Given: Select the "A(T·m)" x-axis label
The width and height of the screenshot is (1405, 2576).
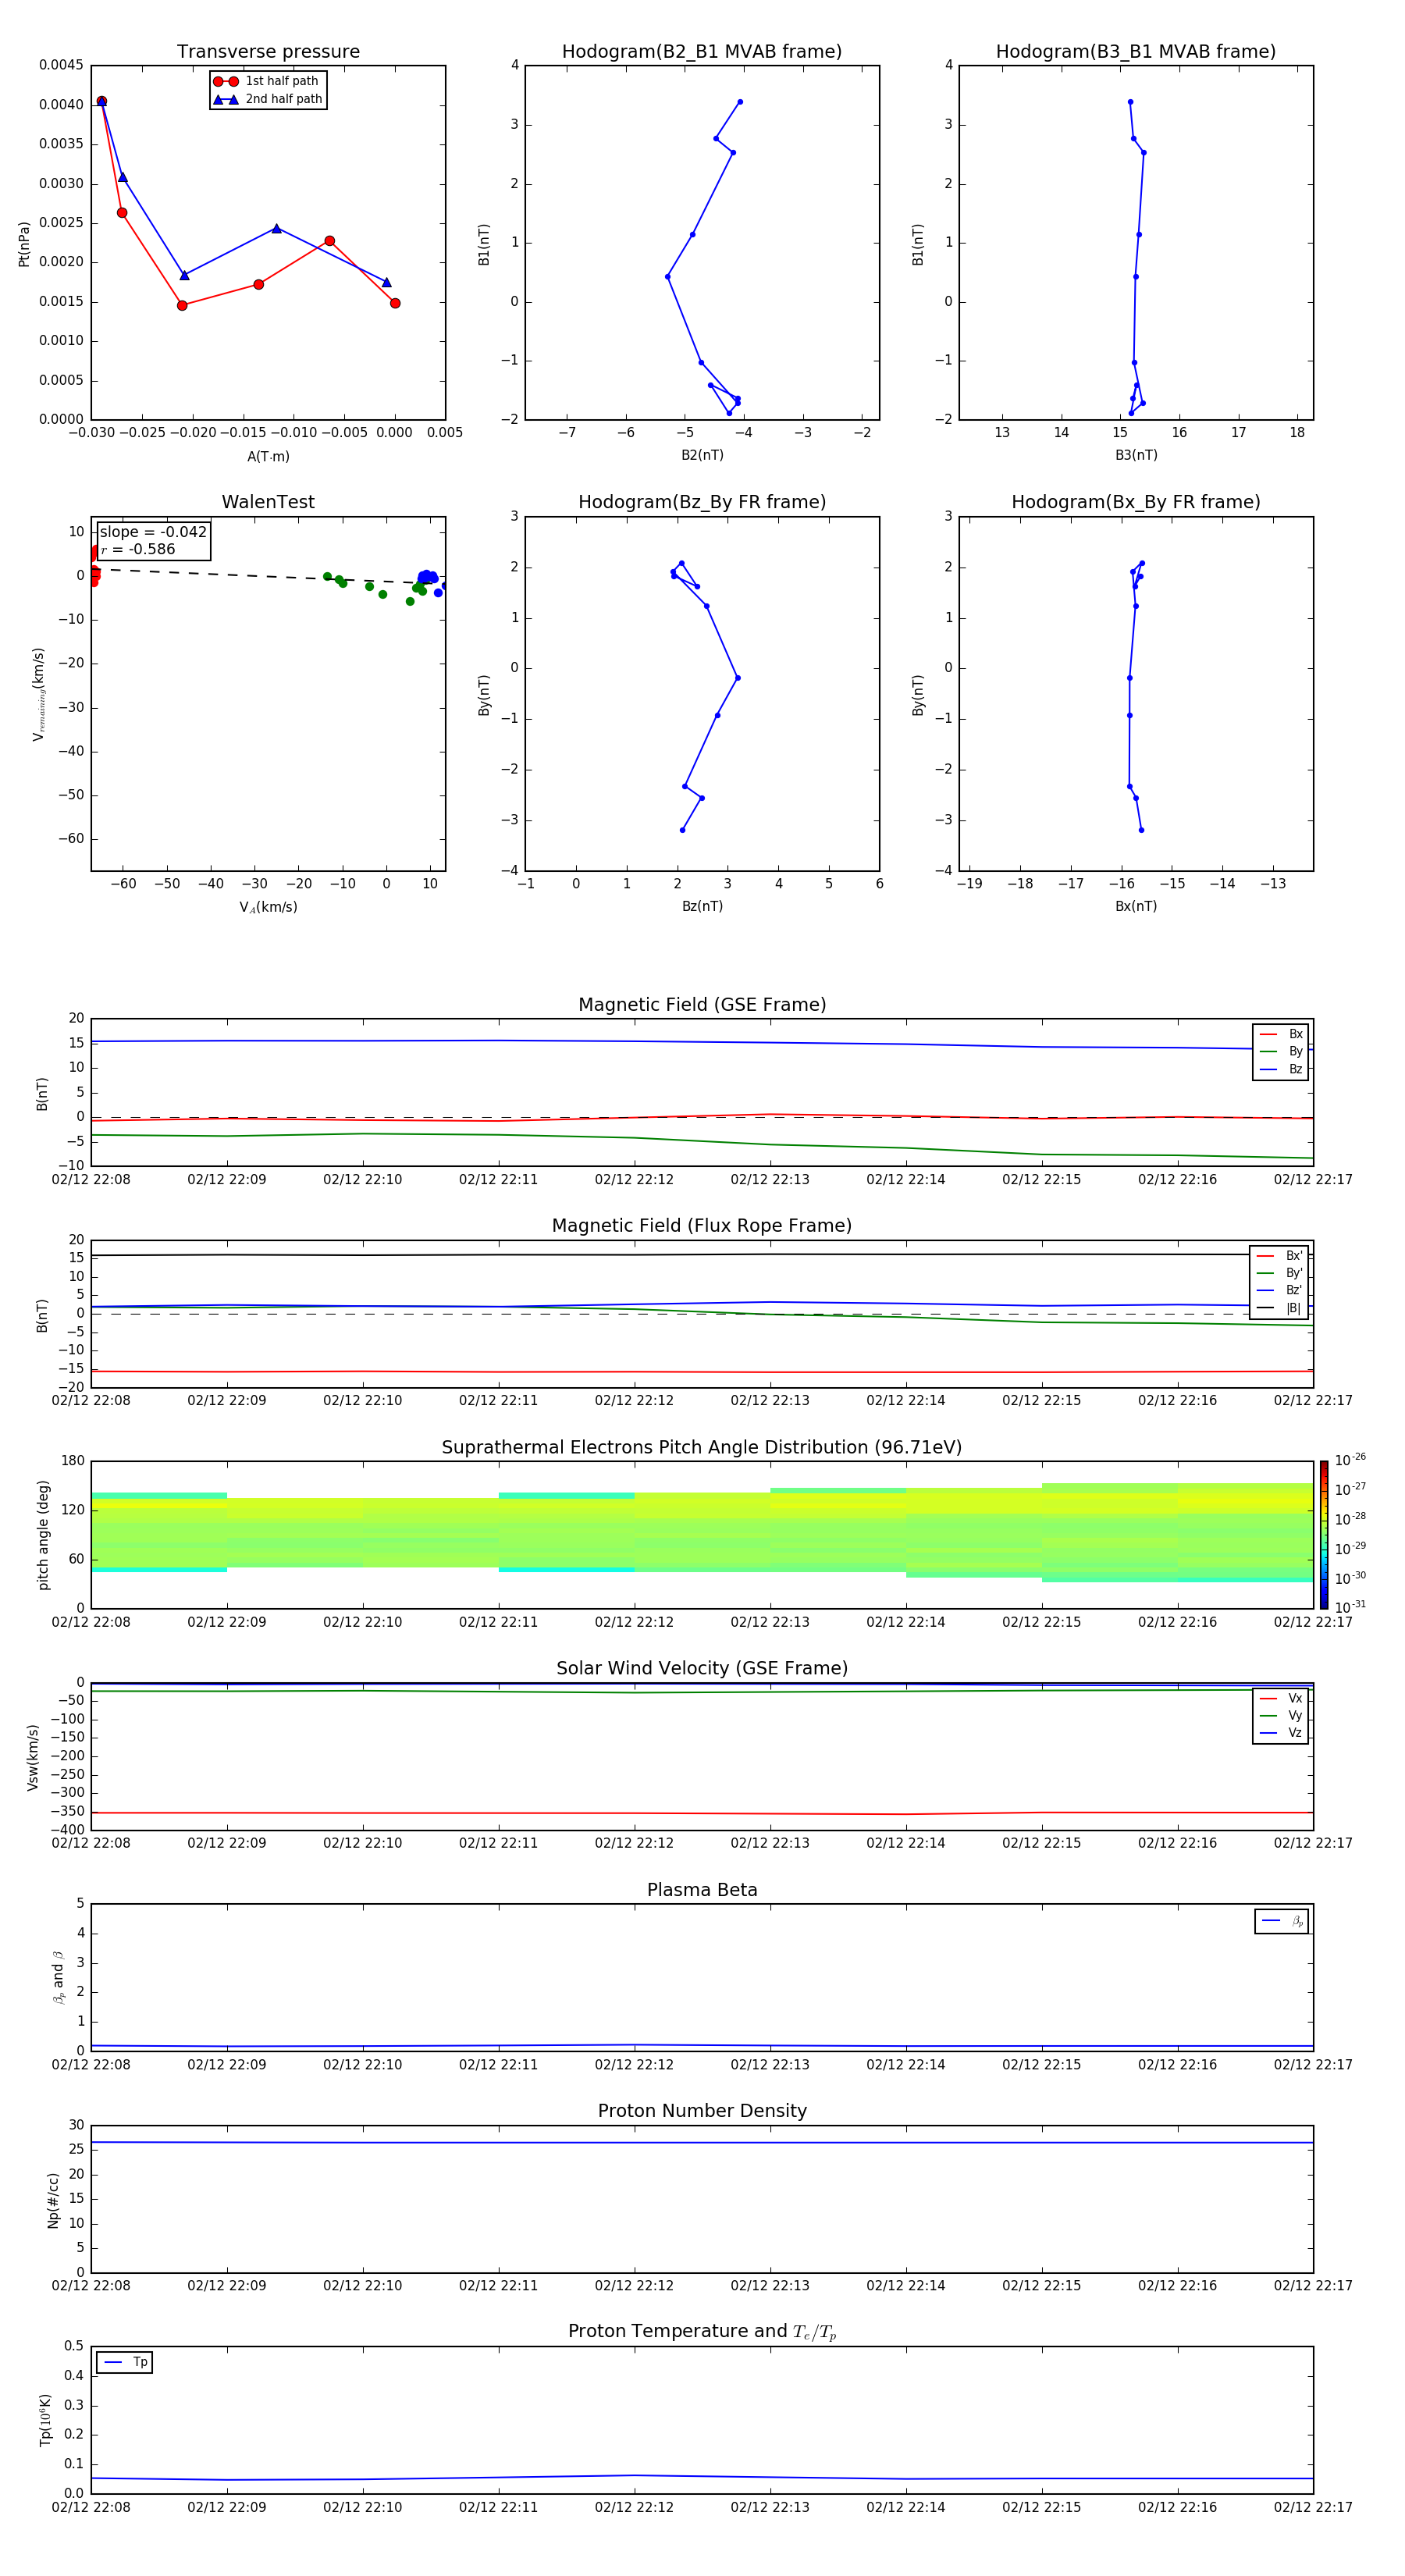Looking at the screenshot, I should pos(268,456).
